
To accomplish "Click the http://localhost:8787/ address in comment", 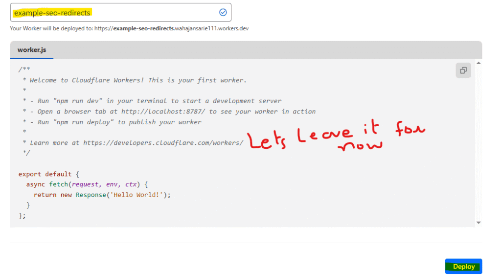I will tap(163, 112).
